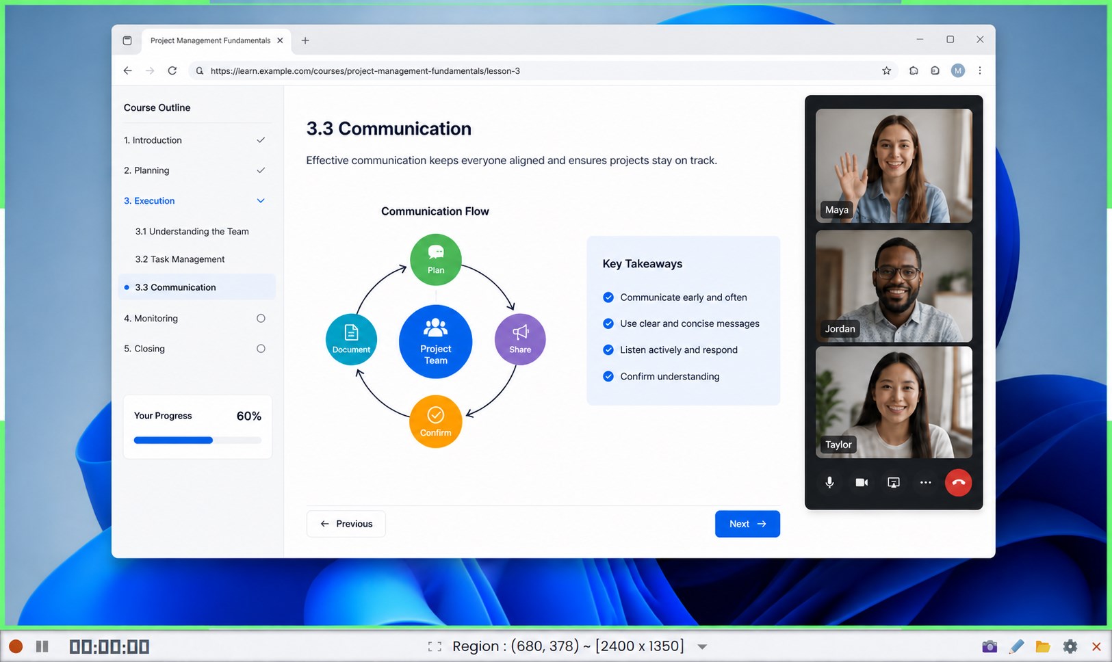
Task: Open the recording region dropdown arrow
Action: pyautogui.click(x=702, y=647)
